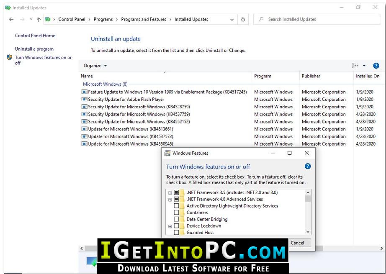Refresh the Installed Updates list
386x274 pixels.
coord(243,19)
